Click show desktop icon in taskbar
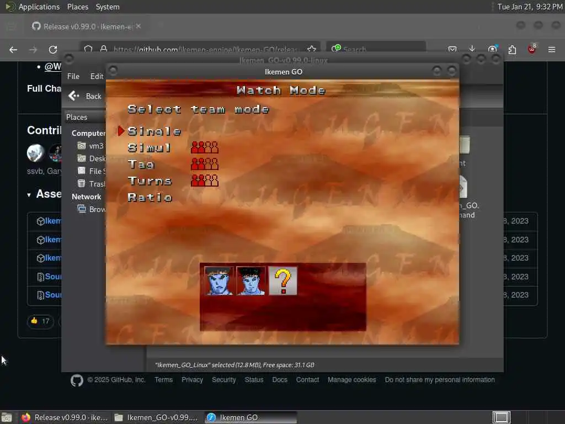 pos(7,417)
